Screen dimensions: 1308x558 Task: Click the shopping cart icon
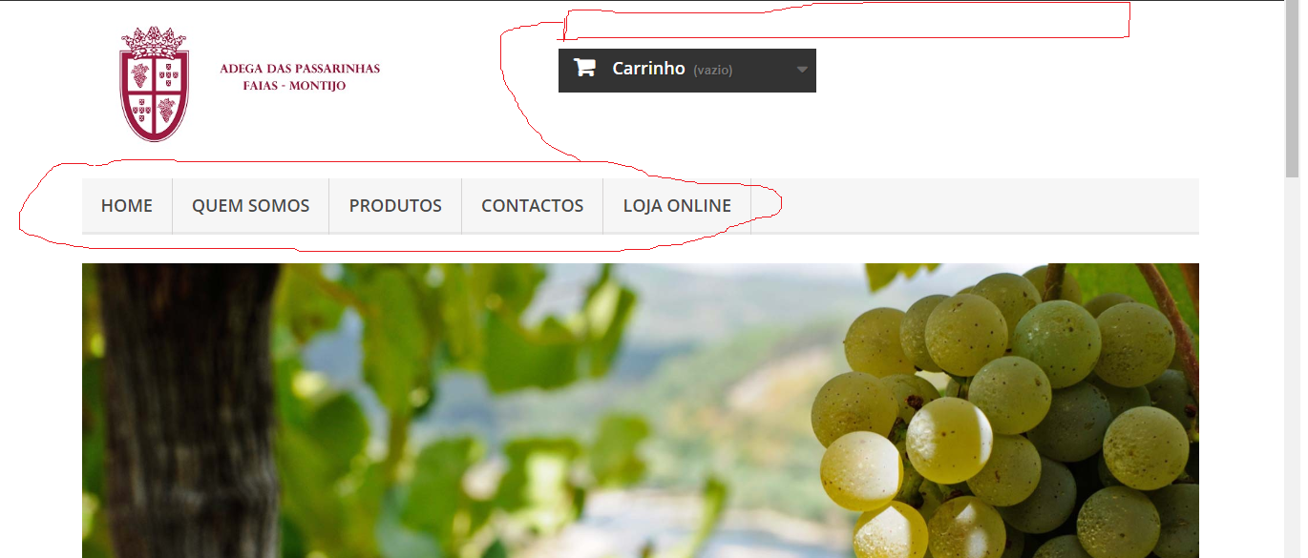(x=584, y=68)
